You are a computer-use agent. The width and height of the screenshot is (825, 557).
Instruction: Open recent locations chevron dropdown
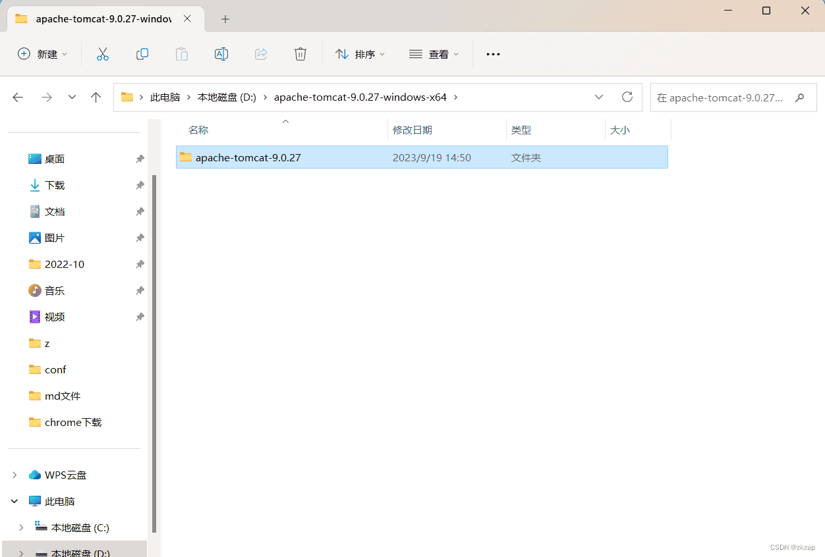click(72, 97)
